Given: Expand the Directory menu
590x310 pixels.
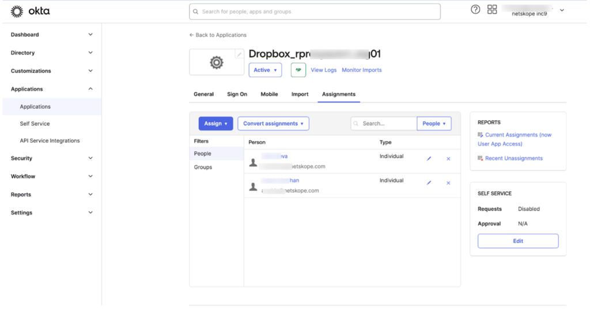Looking at the screenshot, I should click(x=90, y=52).
